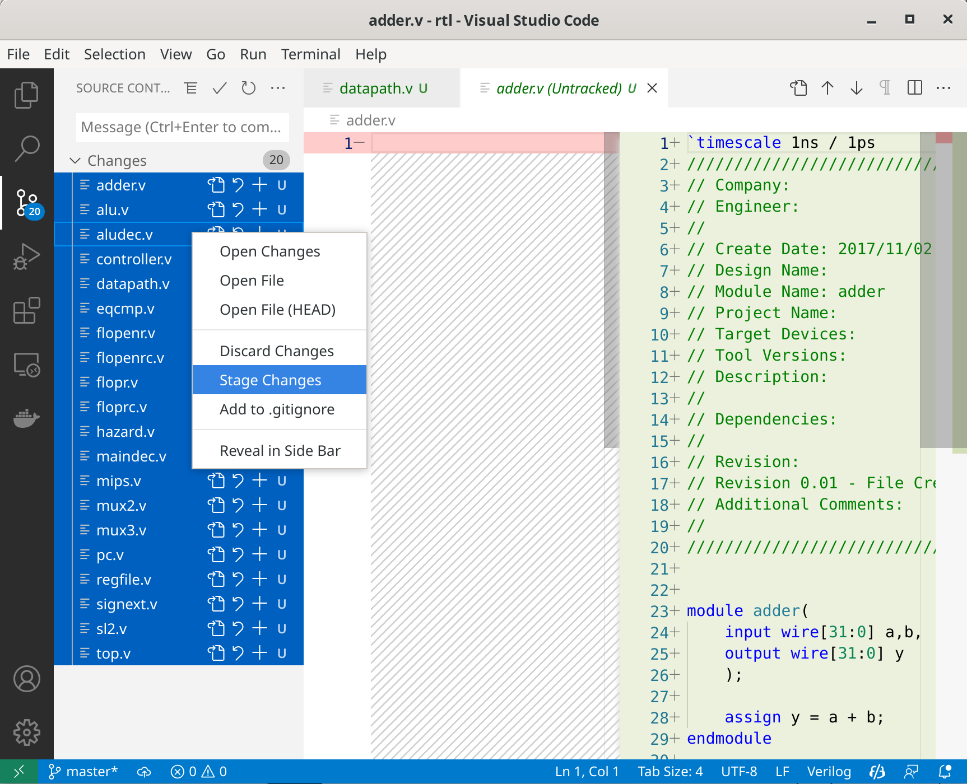This screenshot has height=784, width=967.
Task: Collapse the Changes section
Action: point(75,161)
